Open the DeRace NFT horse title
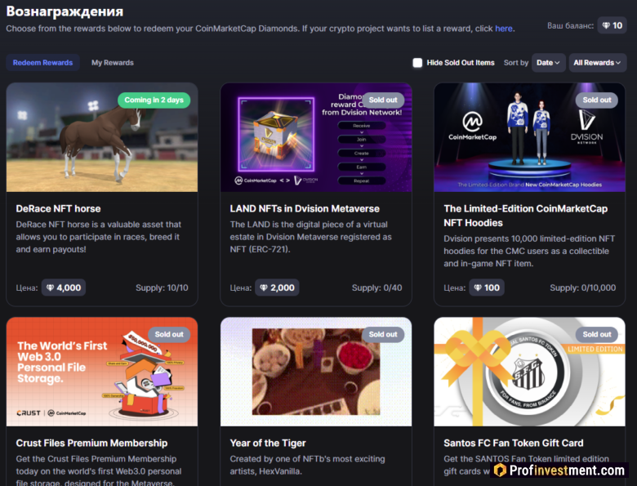 coord(59,209)
